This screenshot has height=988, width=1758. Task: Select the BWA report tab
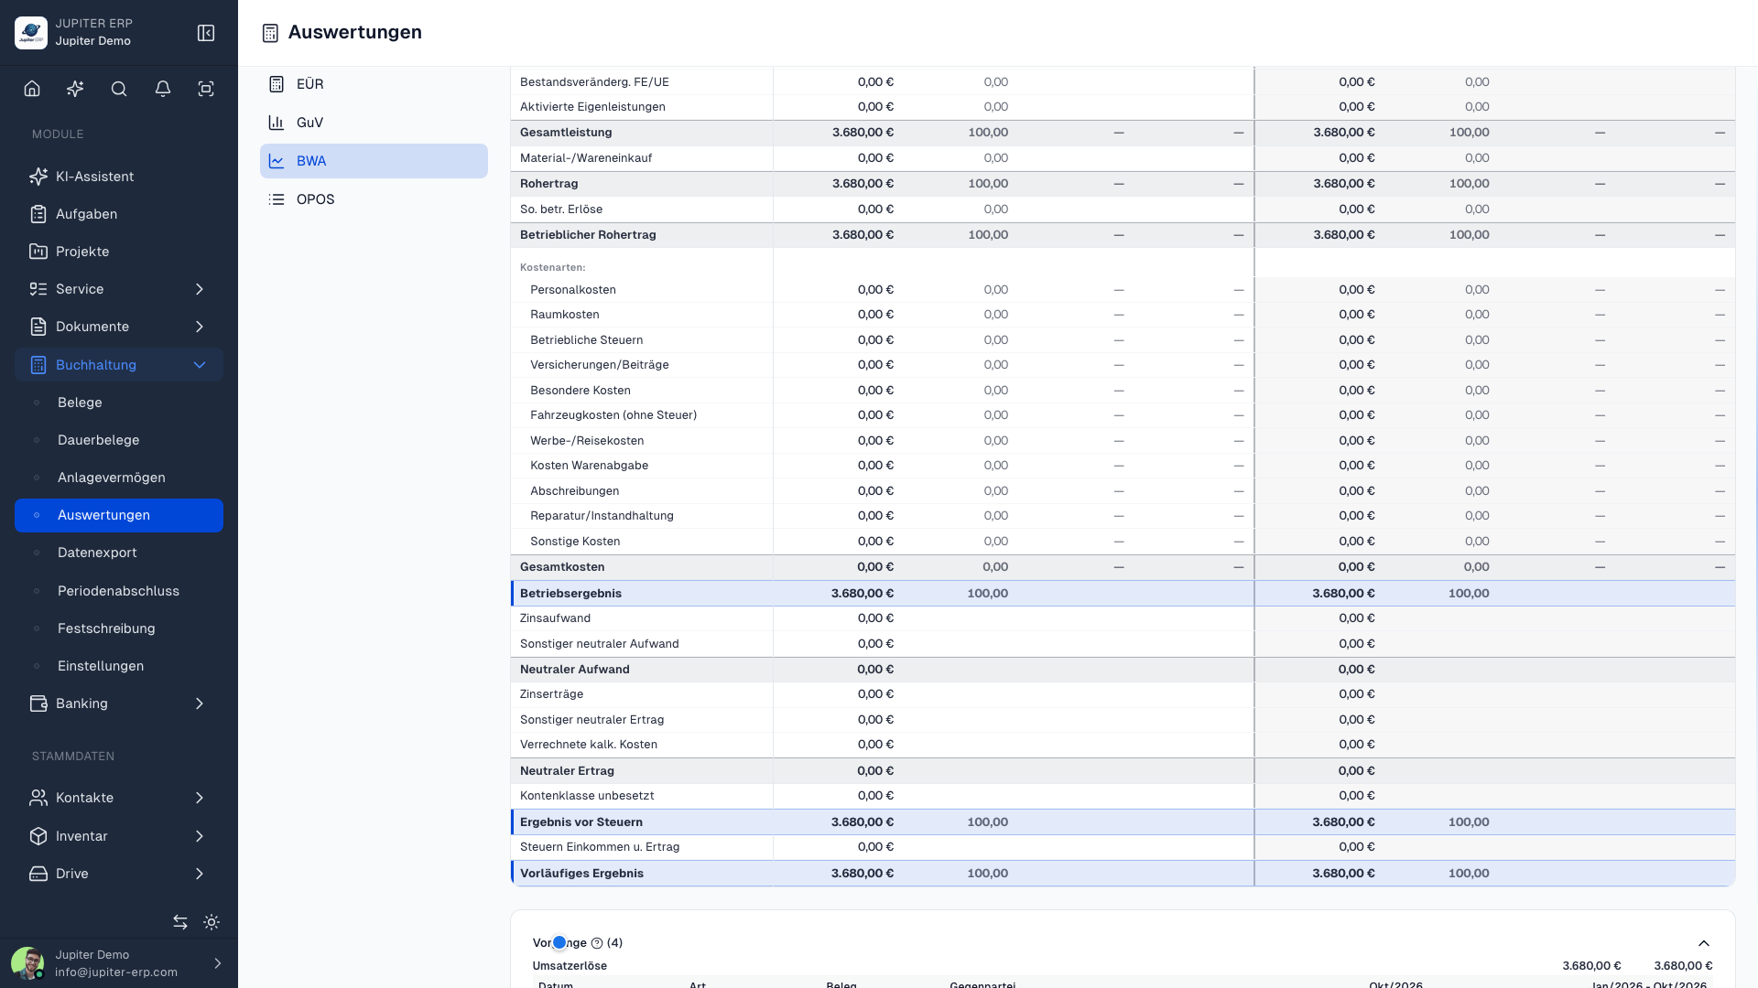click(x=374, y=161)
